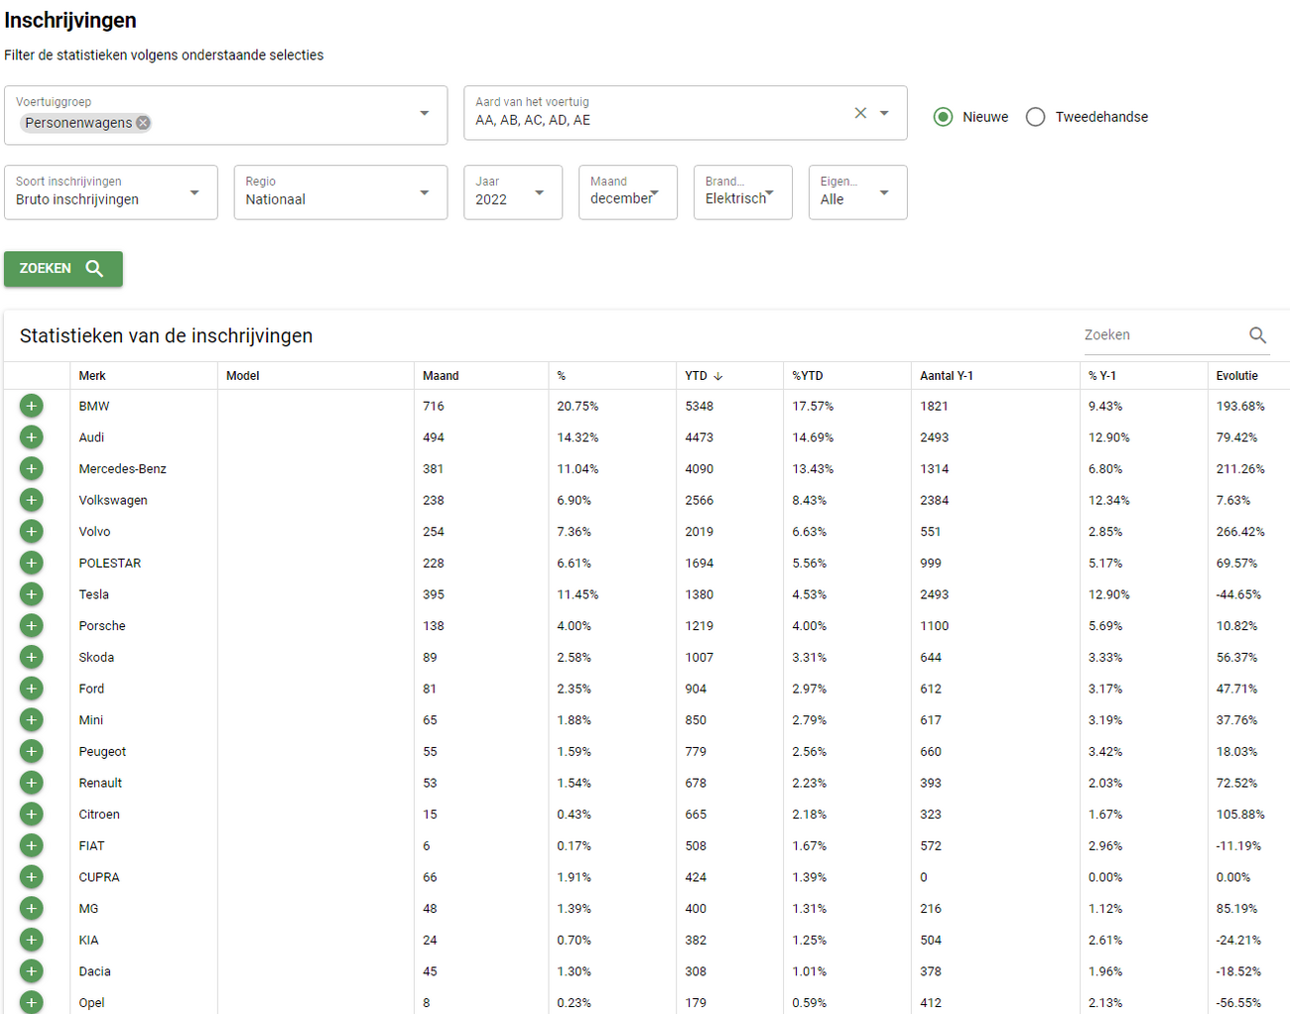Click the Maand value 716
This screenshot has width=1290, height=1014.
[434, 406]
